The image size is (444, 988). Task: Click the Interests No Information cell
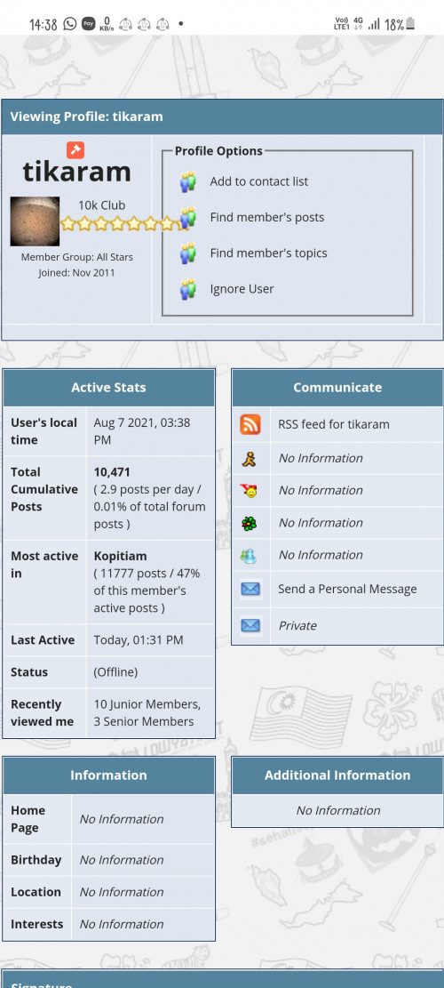click(143, 924)
